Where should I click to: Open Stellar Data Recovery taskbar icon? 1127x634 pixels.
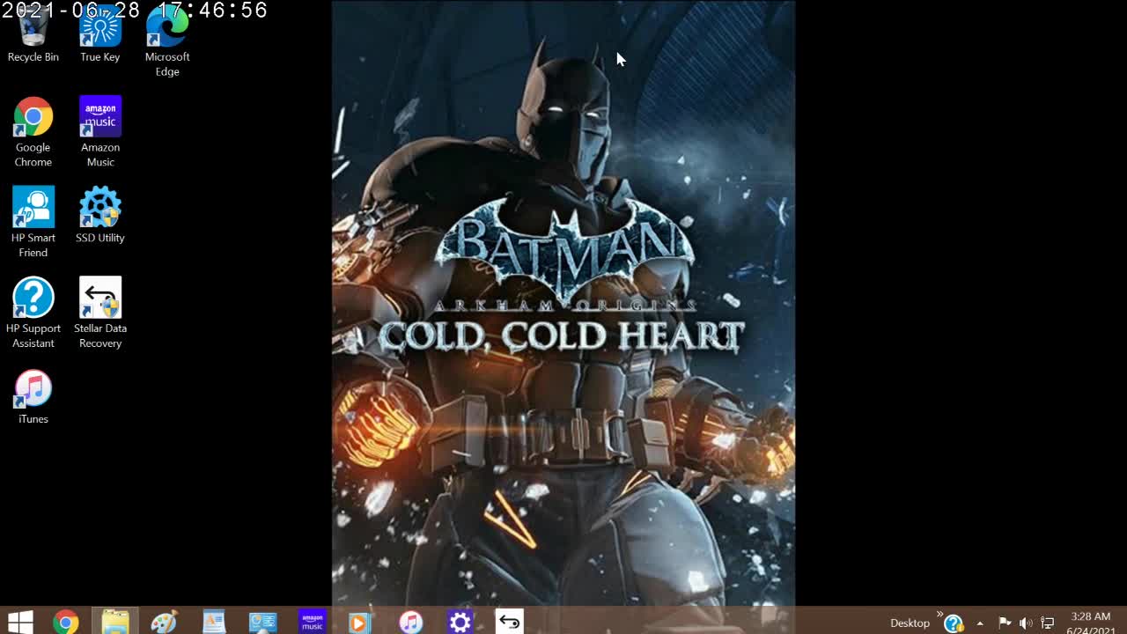pyautogui.click(x=510, y=622)
